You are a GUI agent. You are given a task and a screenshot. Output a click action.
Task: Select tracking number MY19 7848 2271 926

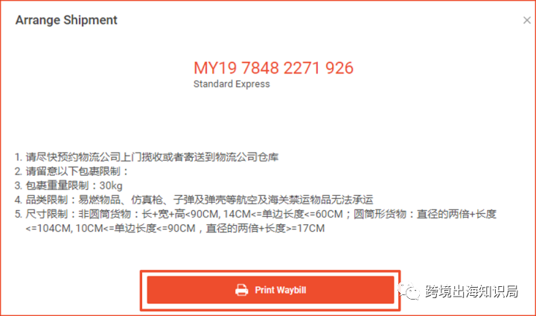[x=273, y=68]
